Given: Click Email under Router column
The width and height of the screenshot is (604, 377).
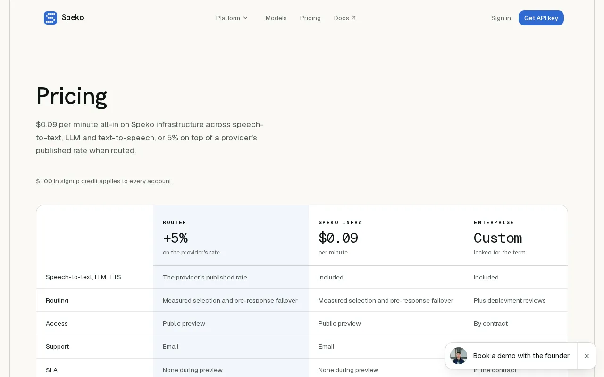Looking at the screenshot, I should point(171,346).
